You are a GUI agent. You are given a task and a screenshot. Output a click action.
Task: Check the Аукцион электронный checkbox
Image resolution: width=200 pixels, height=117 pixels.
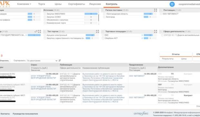[x=45, y=35]
